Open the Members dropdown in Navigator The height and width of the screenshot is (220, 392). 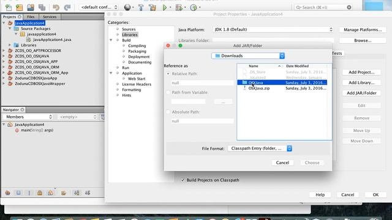click(28, 117)
